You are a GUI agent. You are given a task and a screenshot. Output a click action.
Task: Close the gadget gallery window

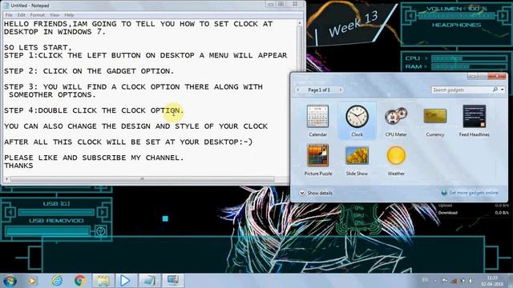(497, 77)
